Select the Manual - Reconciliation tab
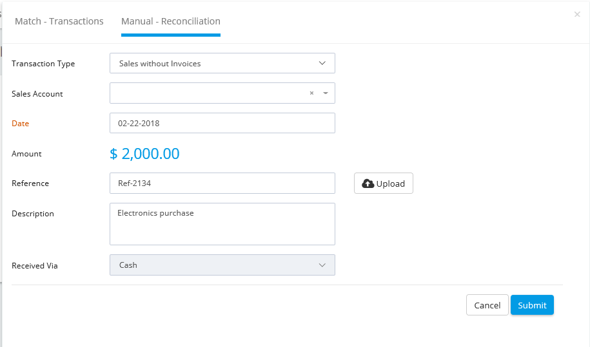 [171, 21]
